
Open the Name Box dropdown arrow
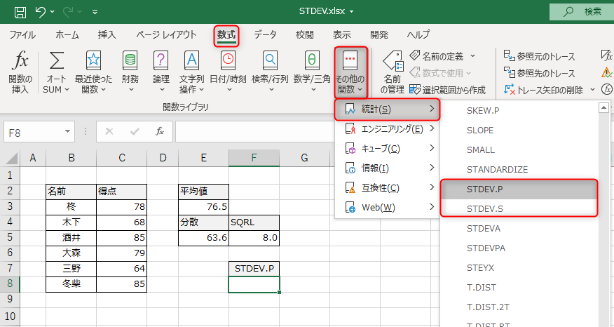pyautogui.click(x=67, y=131)
